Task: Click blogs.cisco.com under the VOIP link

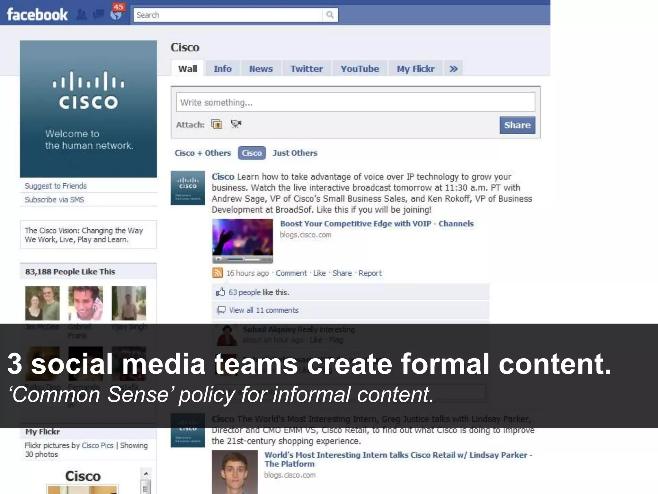Action: [x=305, y=235]
